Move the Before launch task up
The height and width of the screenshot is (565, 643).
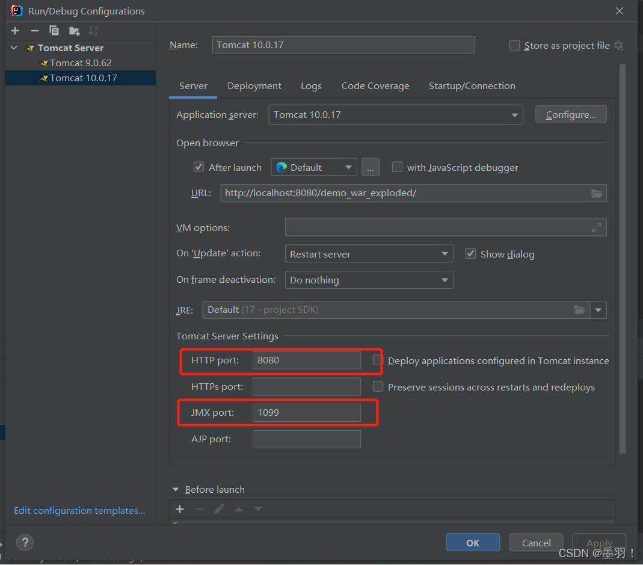[239, 509]
